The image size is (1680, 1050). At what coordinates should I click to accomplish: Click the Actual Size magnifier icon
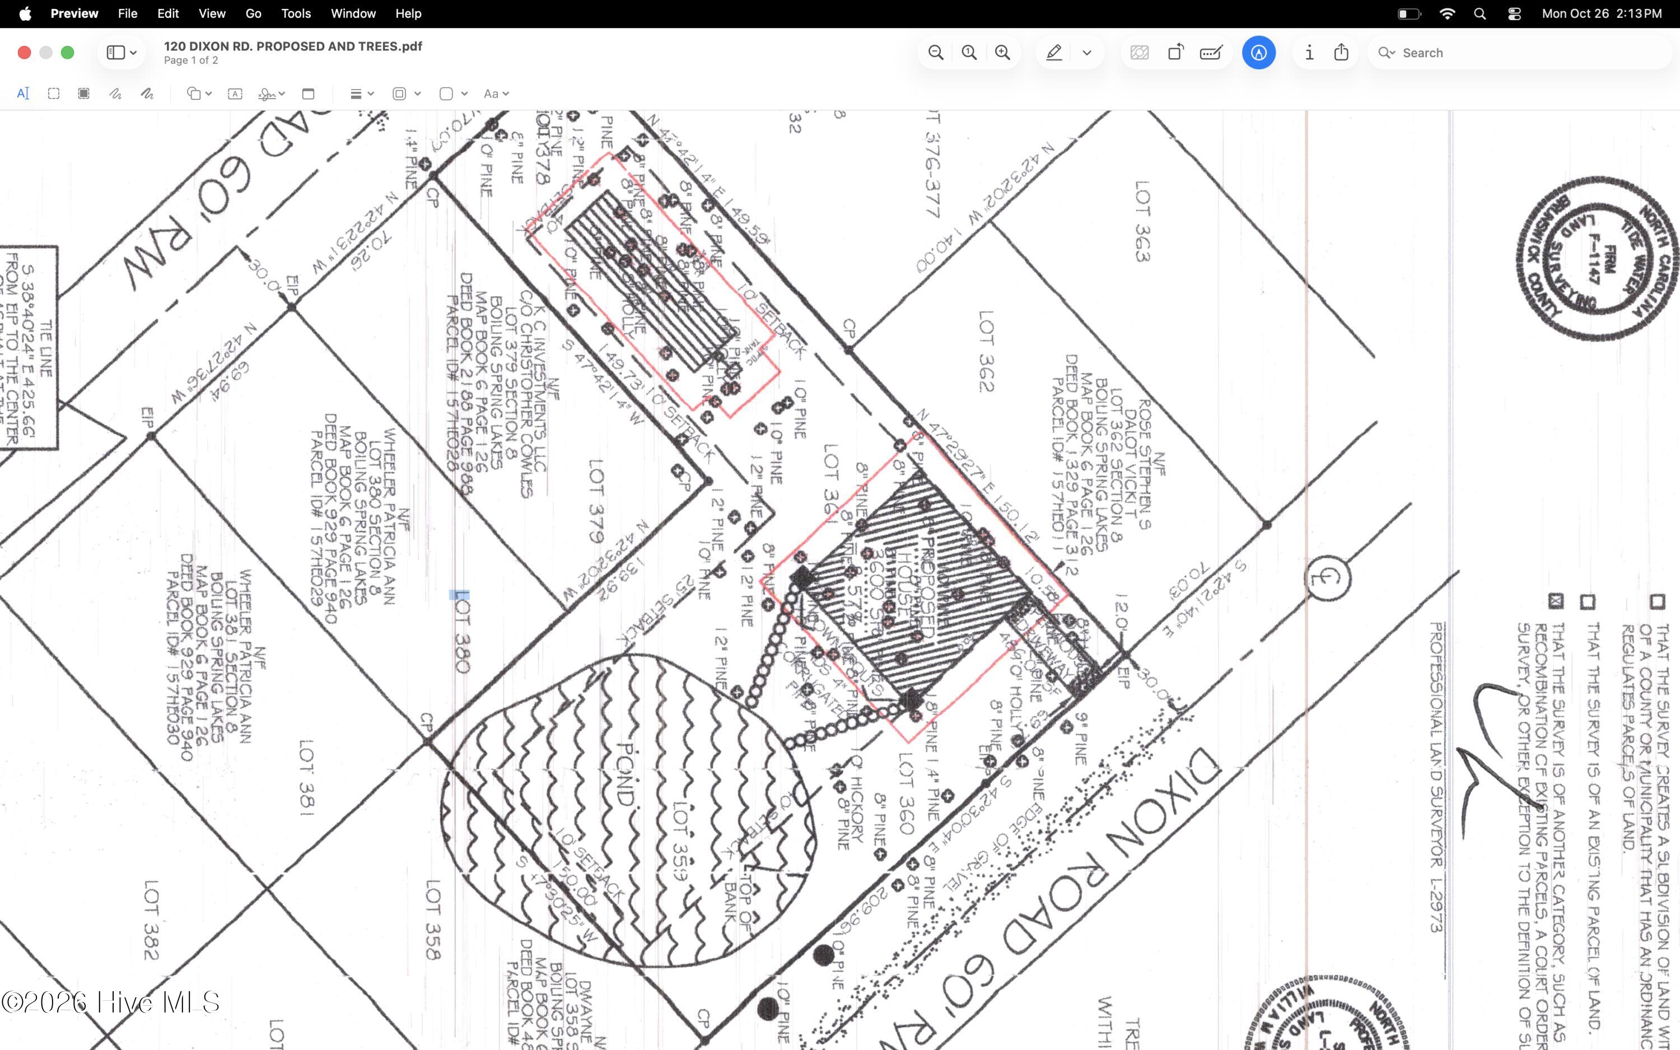pos(969,53)
